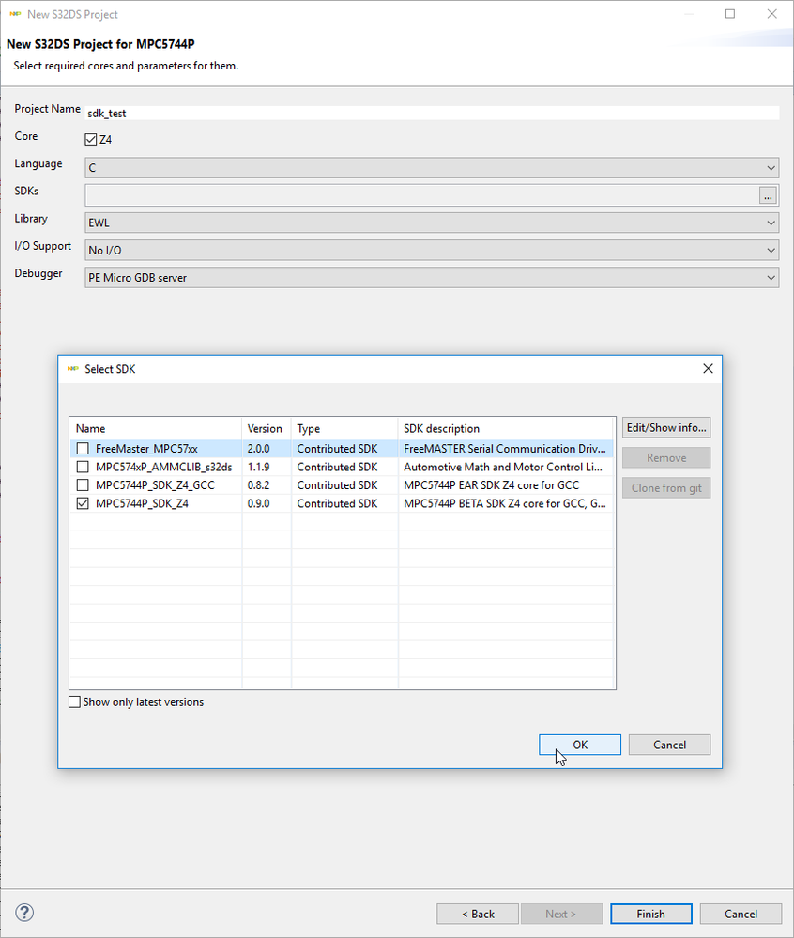Select the MPC574xP_AMMCLIB_s32ds name text
This screenshot has height=938, width=794.
tap(164, 467)
